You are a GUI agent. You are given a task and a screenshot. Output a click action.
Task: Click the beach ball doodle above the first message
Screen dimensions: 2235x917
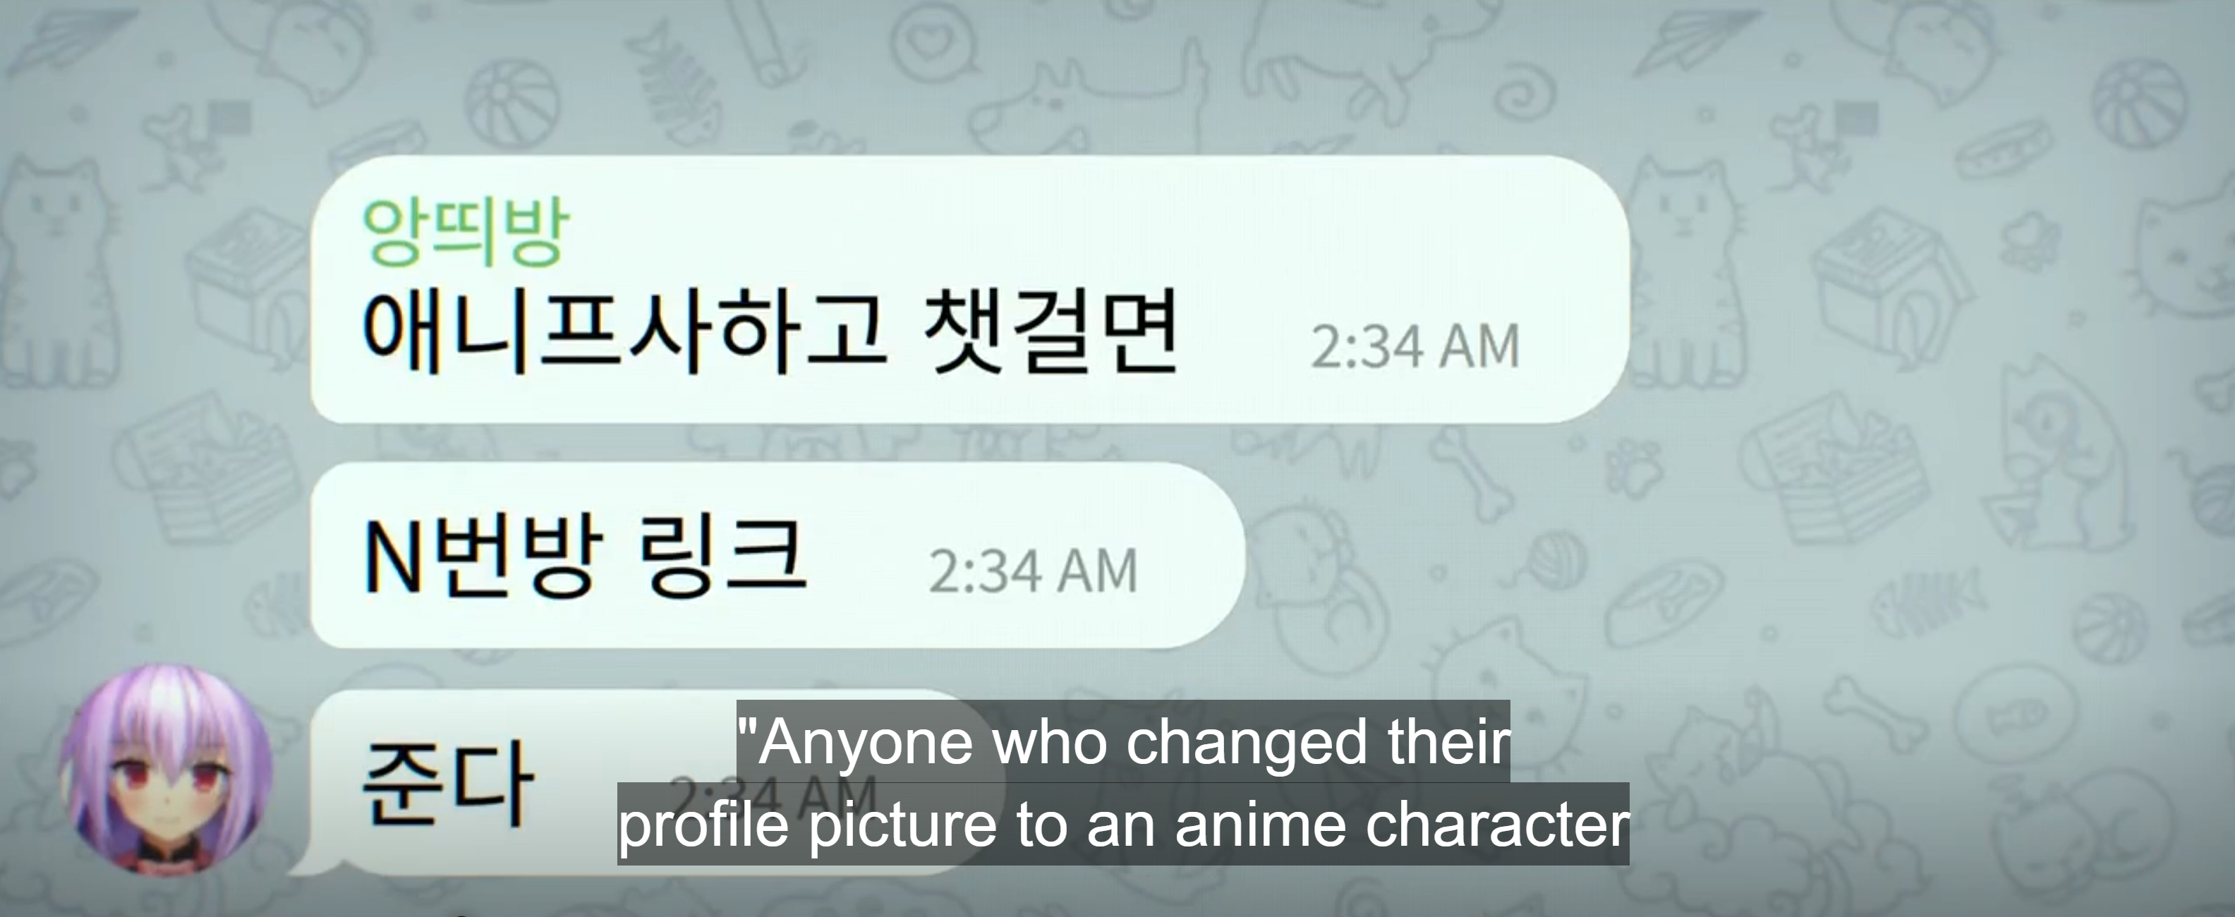point(514,102)
